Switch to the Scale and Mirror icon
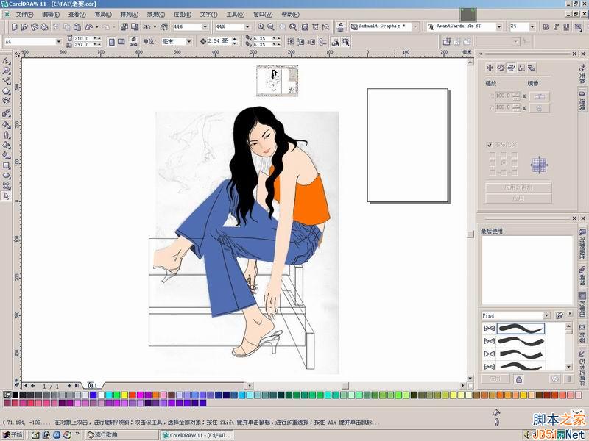Image resolution: width=589 pixels, height=441 pixels. 511,68
